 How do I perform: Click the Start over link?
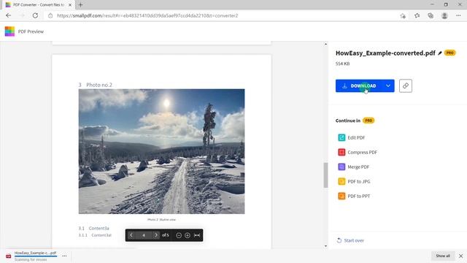pyautogui.click(x=354, y=240)
